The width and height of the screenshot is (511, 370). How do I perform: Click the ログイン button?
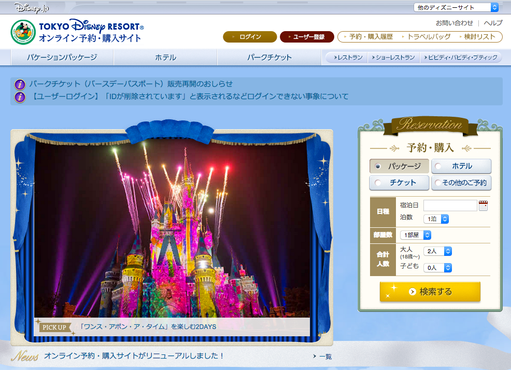[250, 37]
